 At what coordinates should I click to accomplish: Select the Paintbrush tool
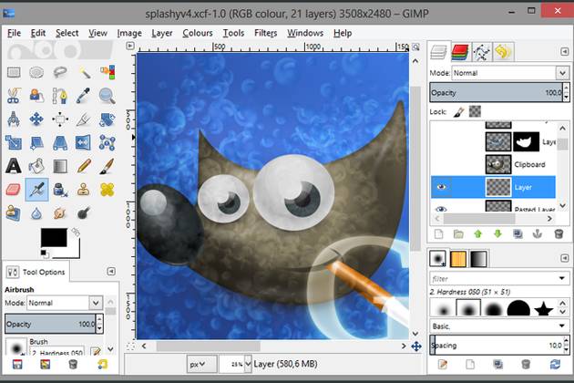tap(107, 166)
